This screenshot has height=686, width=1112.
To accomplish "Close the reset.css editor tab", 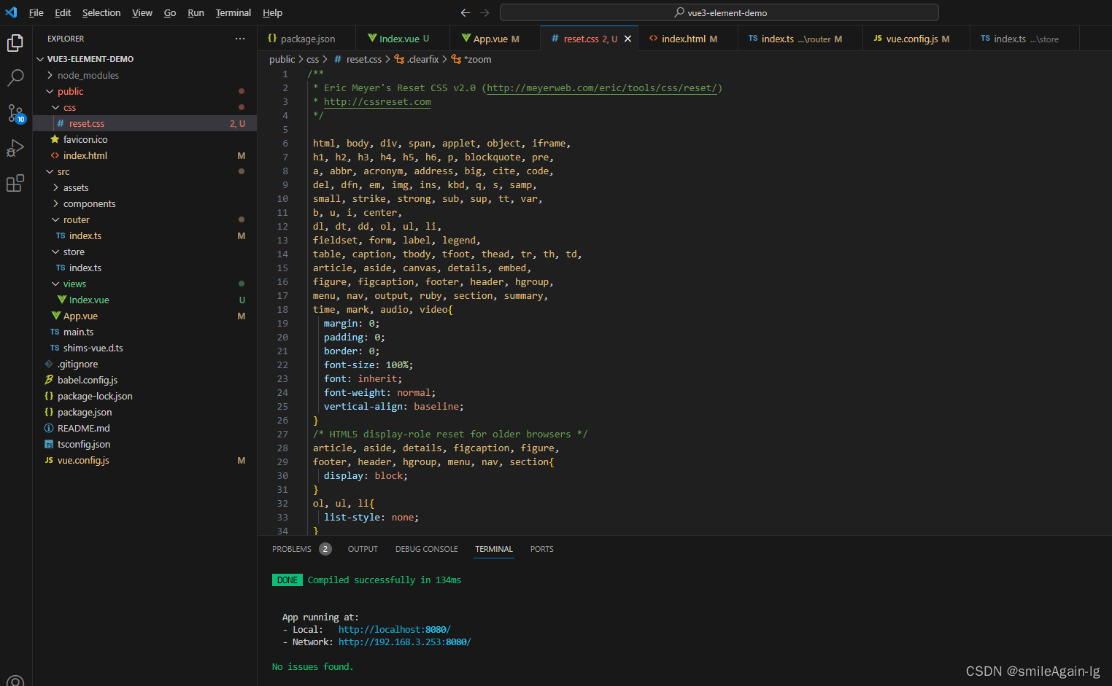I will (x=628, y=39).
